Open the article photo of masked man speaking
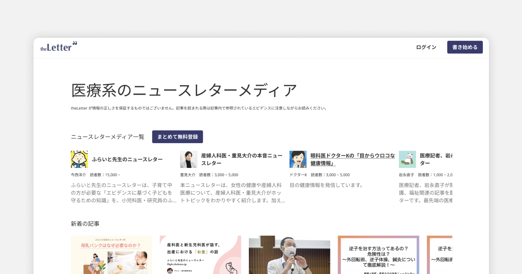 (x=290, y=255)
